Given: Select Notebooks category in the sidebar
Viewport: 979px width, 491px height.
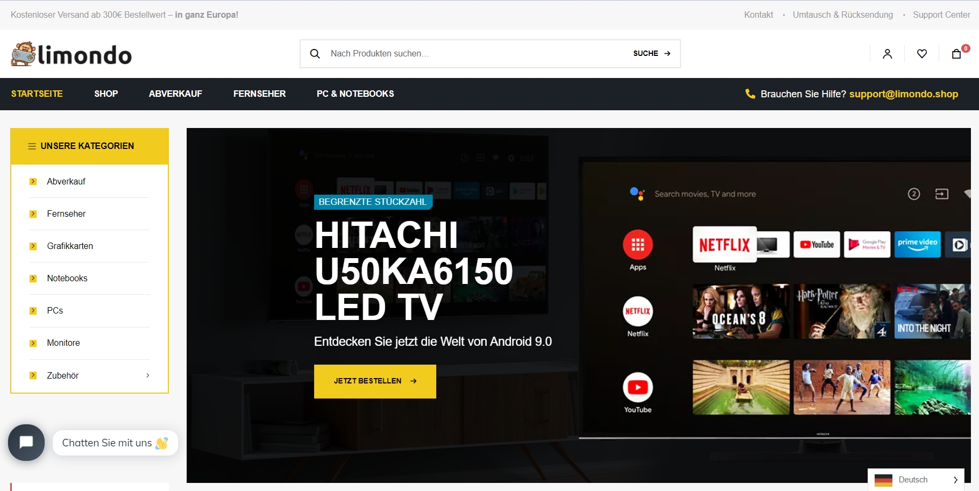Looking at the screenshot, I should (x=67, y=279).
